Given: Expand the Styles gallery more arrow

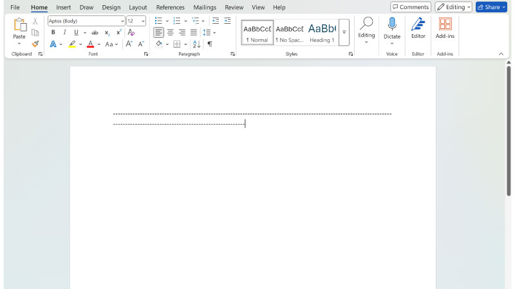Looking at the screenshot, I should click(x=344, y=32).
